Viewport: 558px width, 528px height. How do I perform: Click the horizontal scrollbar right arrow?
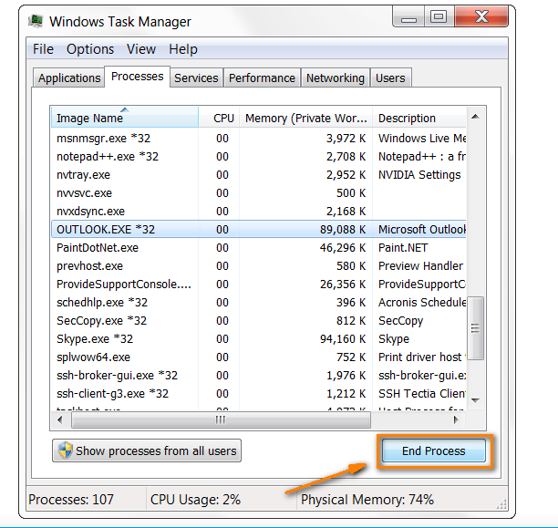tap(456, 419)
